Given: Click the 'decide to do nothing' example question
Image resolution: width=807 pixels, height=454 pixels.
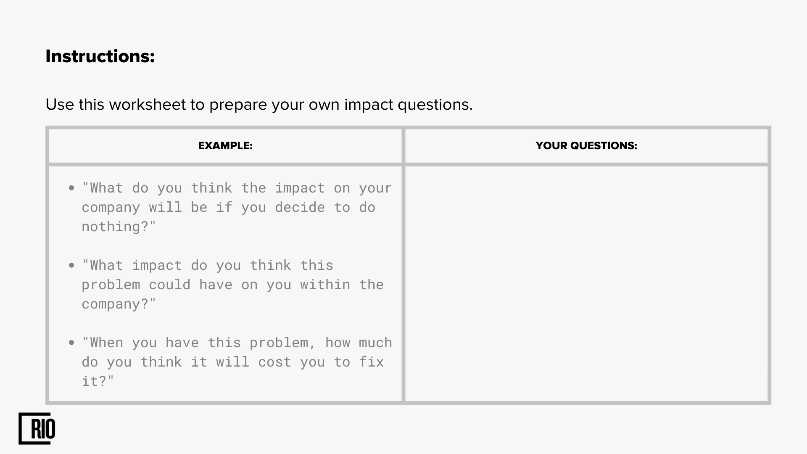Looking at the screenshot, I should [x=237, y=207].
